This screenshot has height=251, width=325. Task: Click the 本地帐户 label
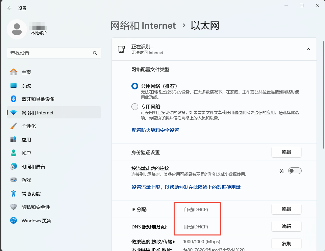point(39,33)
